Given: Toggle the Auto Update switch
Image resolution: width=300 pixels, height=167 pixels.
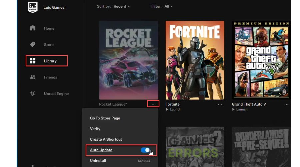Looking at the screenshot, I should [145, 150].
